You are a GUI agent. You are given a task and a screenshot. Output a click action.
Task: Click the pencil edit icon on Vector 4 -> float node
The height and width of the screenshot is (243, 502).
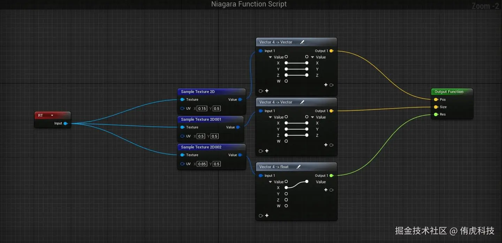click(x=298, y=167)
